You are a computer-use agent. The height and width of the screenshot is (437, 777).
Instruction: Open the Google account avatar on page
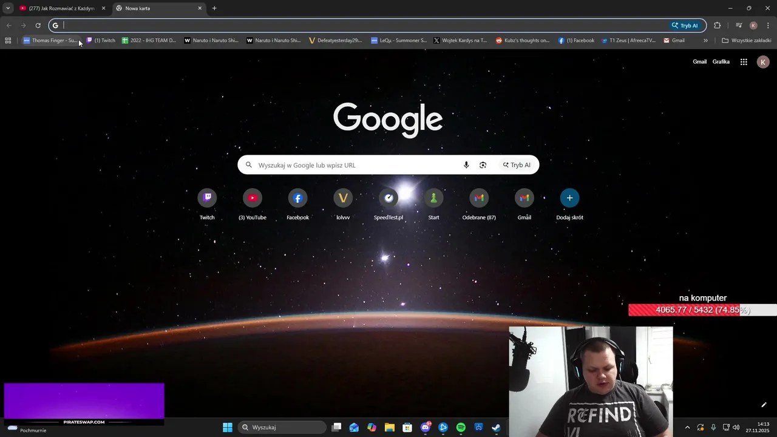(x=763, y=62)
